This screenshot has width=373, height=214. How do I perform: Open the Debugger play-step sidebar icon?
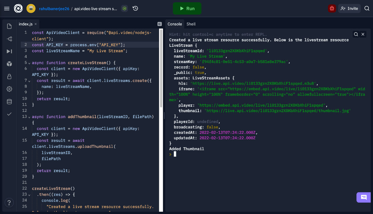point(9,51)
